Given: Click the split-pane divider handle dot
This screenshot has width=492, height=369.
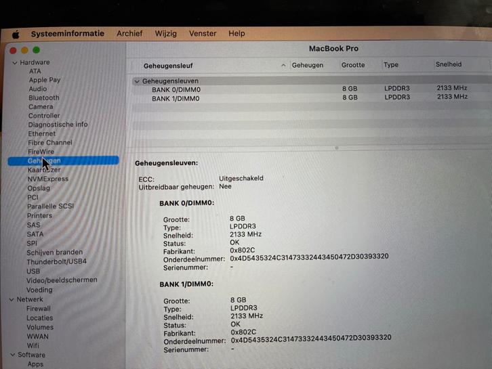Looking at the screenshot, I should pos(337,148).
